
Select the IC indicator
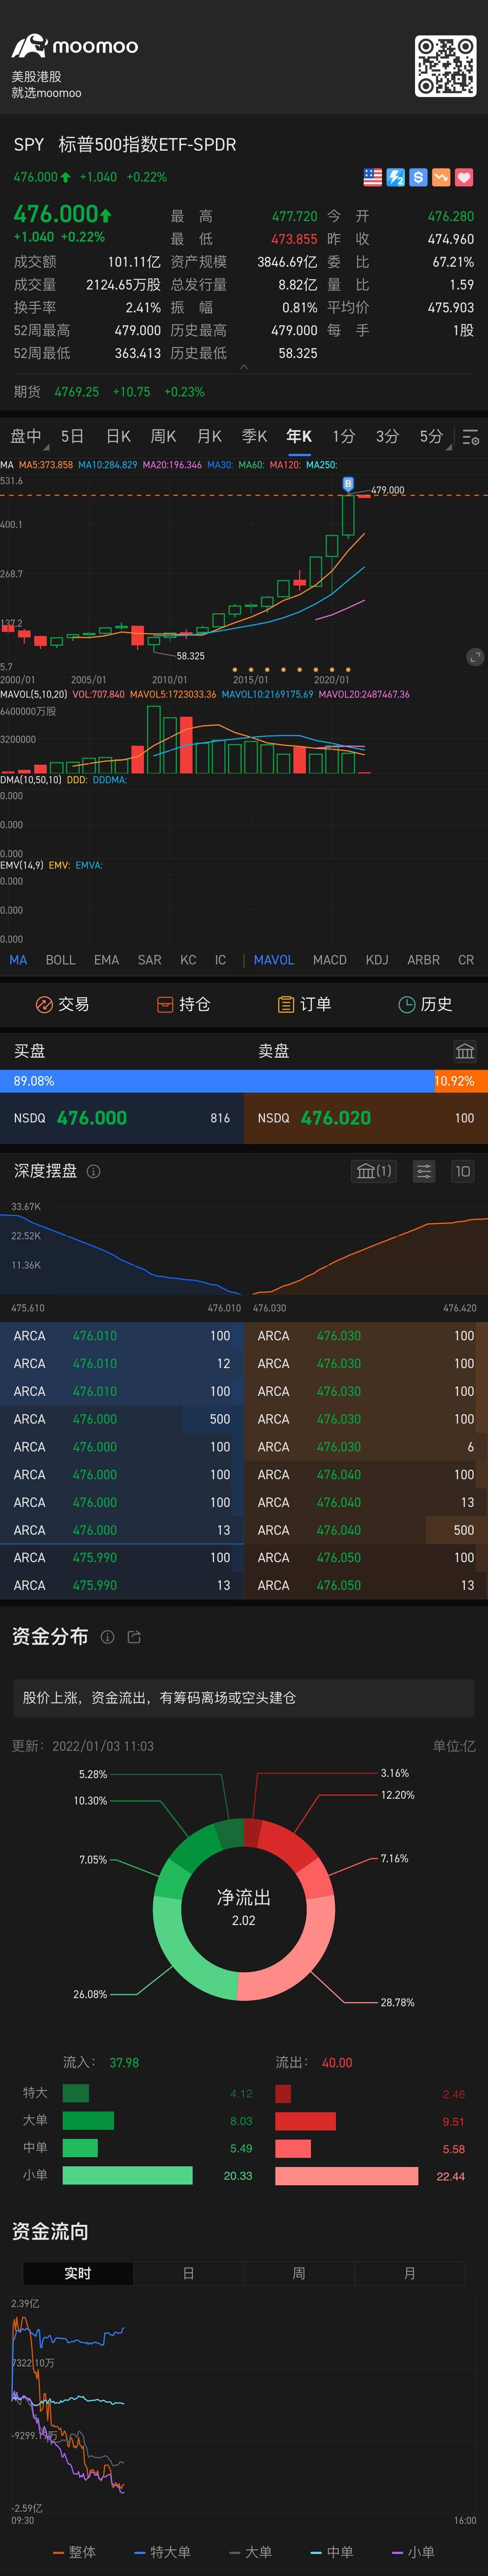pyautogui.click(x=220, y=959)
